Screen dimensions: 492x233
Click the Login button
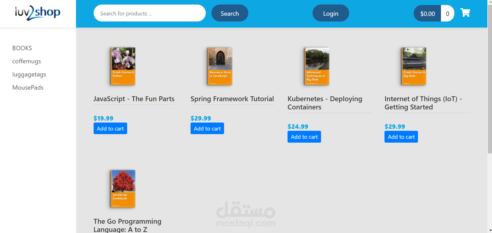(331, 13)
